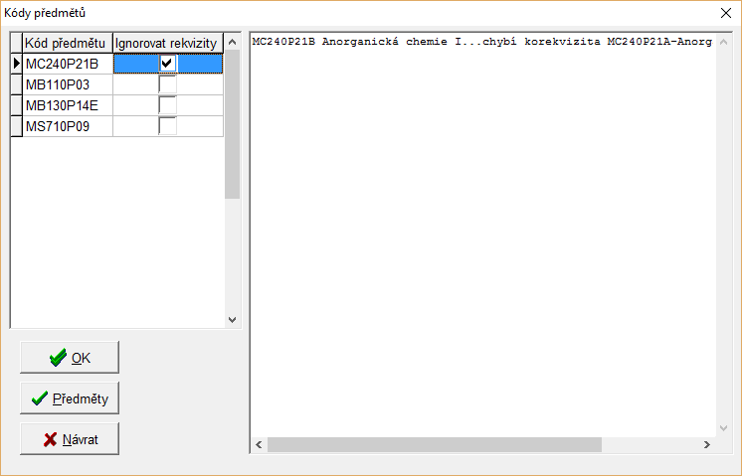This screenshot has height=476, width=742.
Task: Select the MS710P09 course code cell
Action: point(67,126)
